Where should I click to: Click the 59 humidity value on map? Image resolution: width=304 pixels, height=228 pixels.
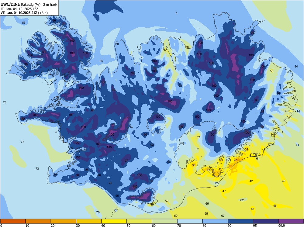(167, 201)
